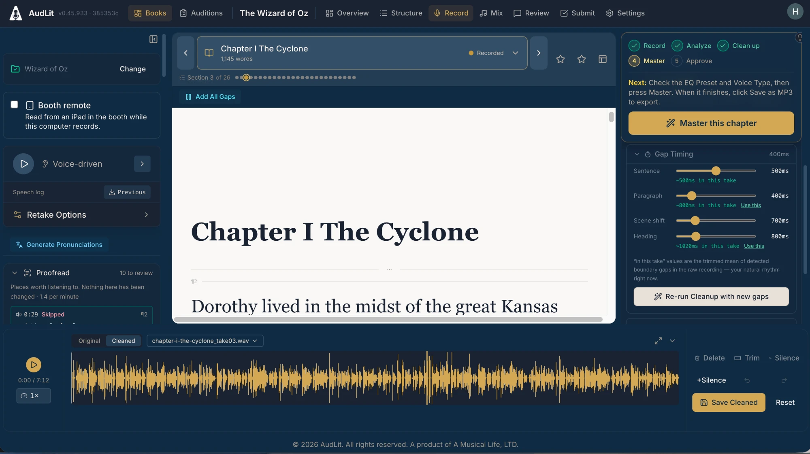810x454 pixels.
Task: Click the lightbulb hint icon
Action: (799, 38)
